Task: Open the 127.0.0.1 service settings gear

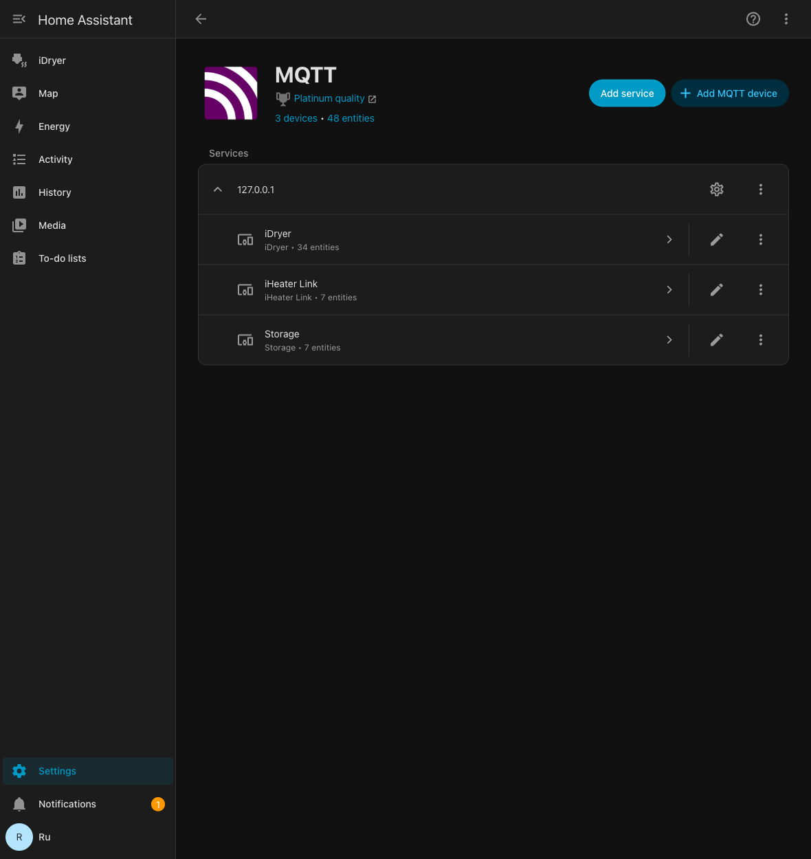Action: point(717,190)
